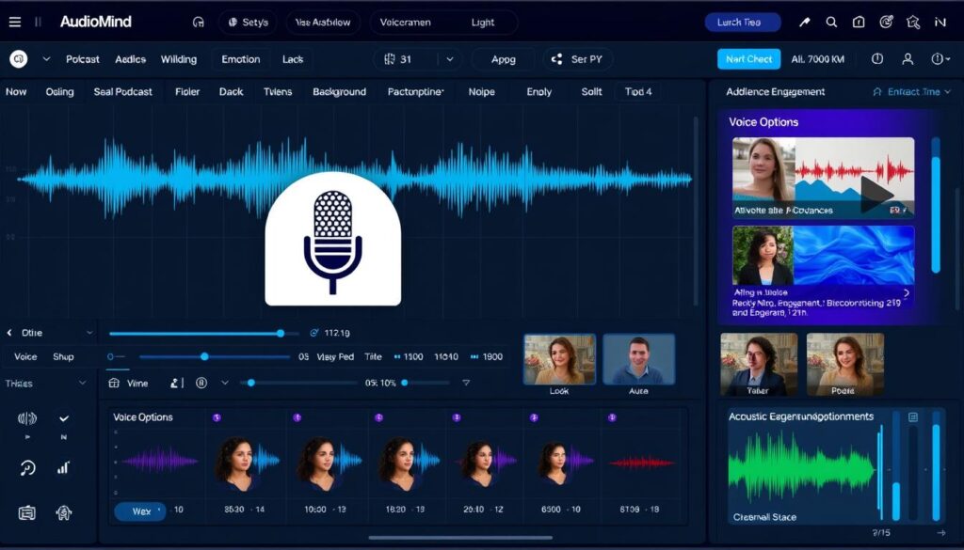Image resolution: width=964 pixels, height=550 pixels.
Task: Select the Taller avatar thumbnail
Action: (759, 365)
